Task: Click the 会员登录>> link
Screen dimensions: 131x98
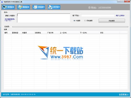Action: click(124, 94)
